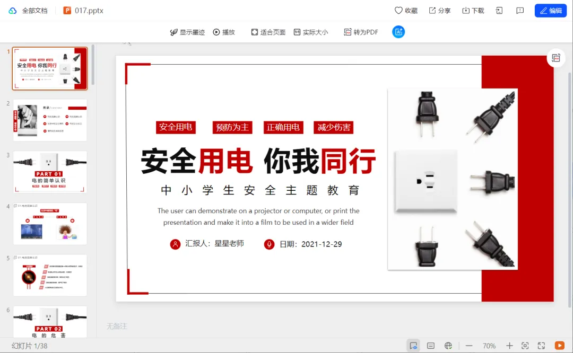Click the floating PDF export icon on the slide

556,58
